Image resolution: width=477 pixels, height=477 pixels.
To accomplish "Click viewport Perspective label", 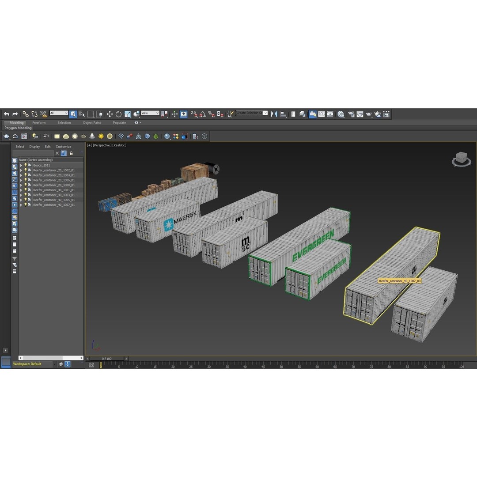I will coord(102,145).
